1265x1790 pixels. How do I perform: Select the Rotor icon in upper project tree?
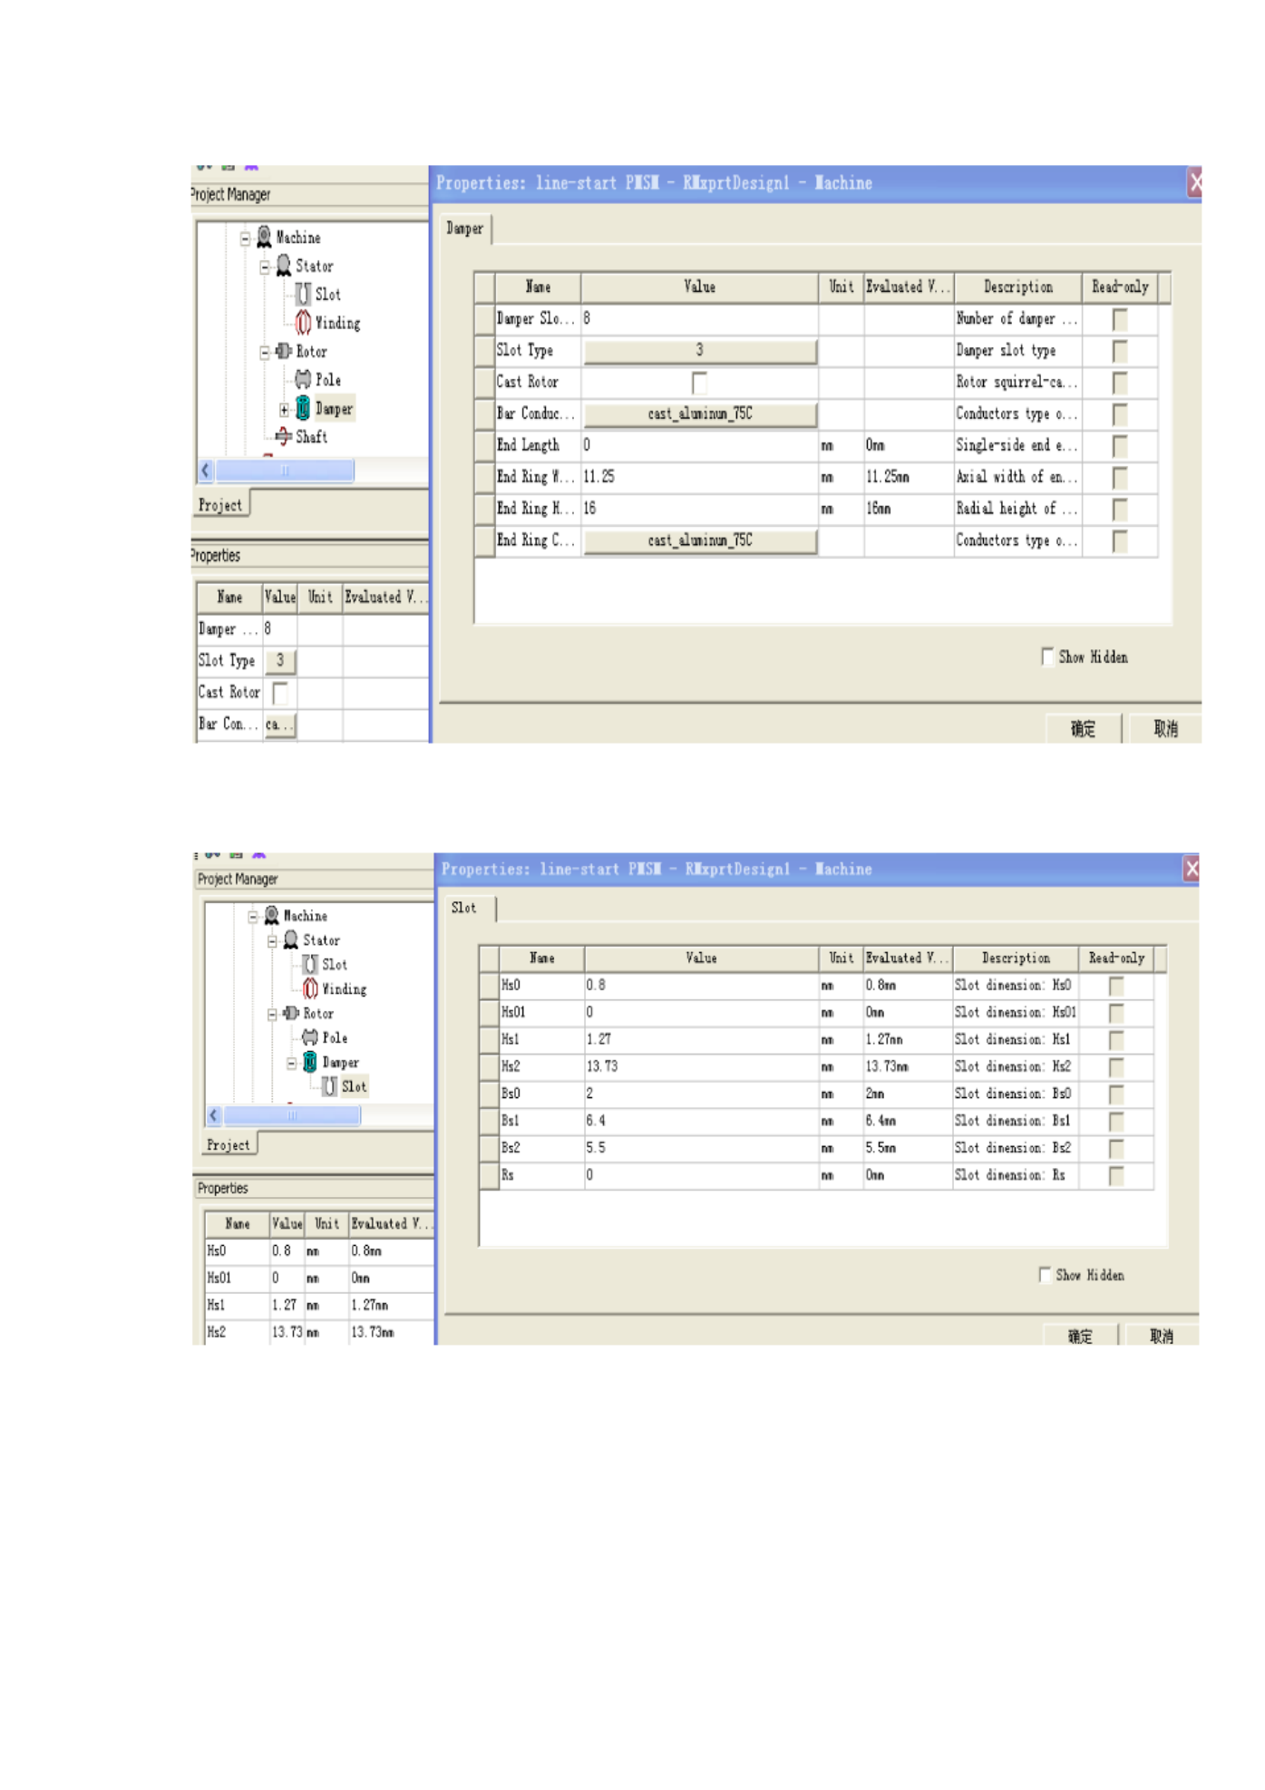pyautogui.click(x=284, y=351)
